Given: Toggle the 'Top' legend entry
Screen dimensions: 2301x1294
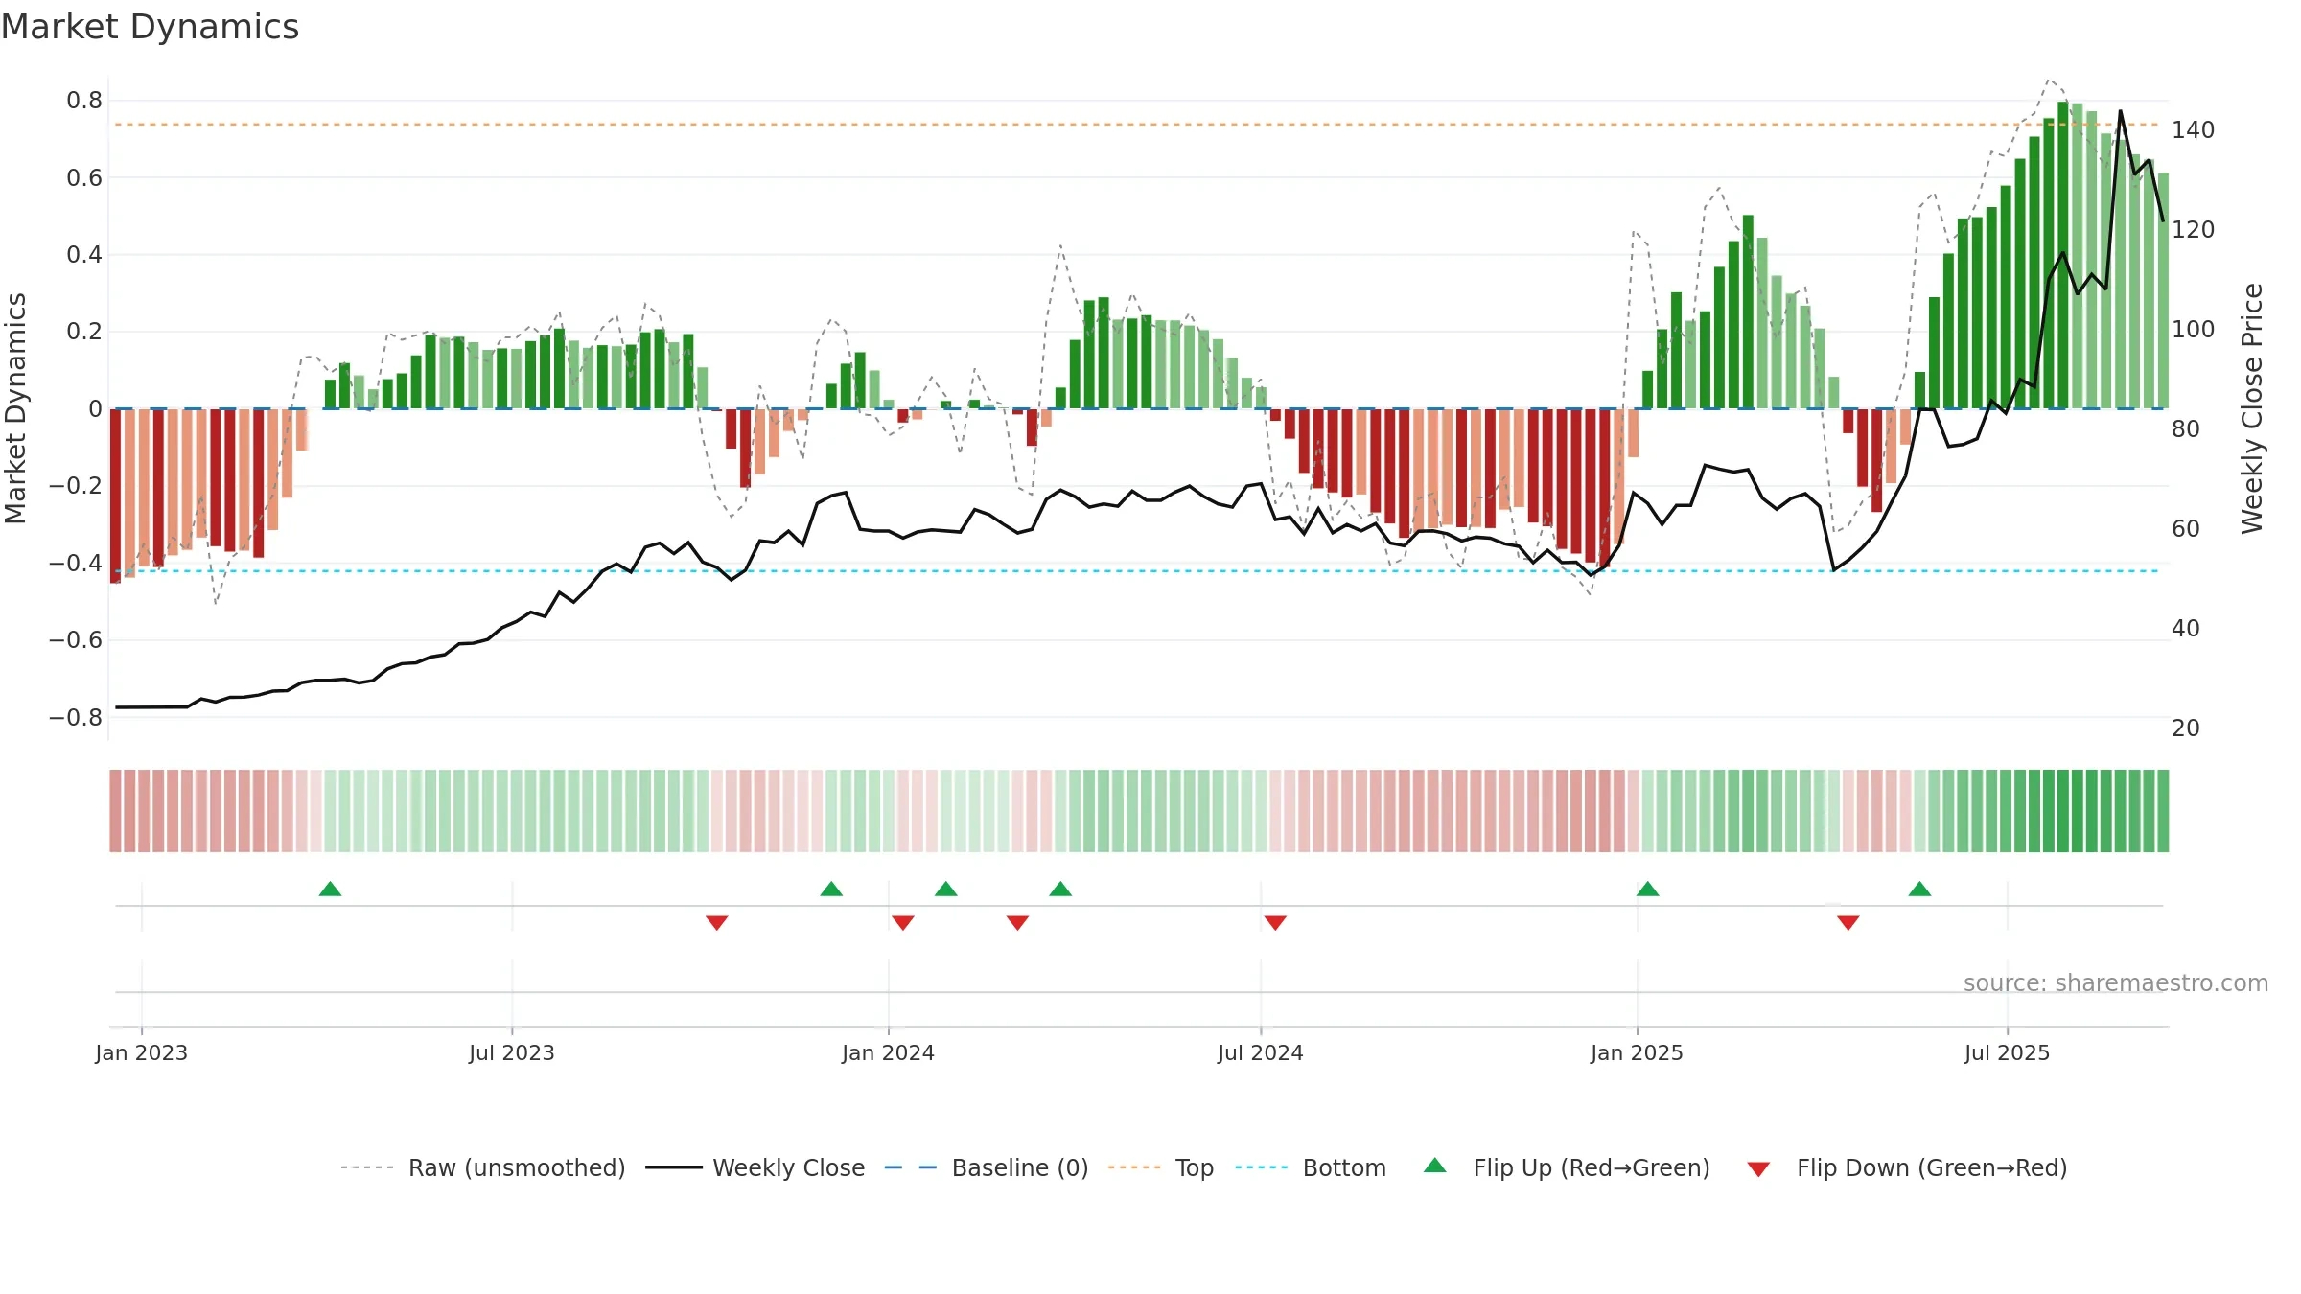Looking at the screenshot, I should [x=1195, y=1167].
